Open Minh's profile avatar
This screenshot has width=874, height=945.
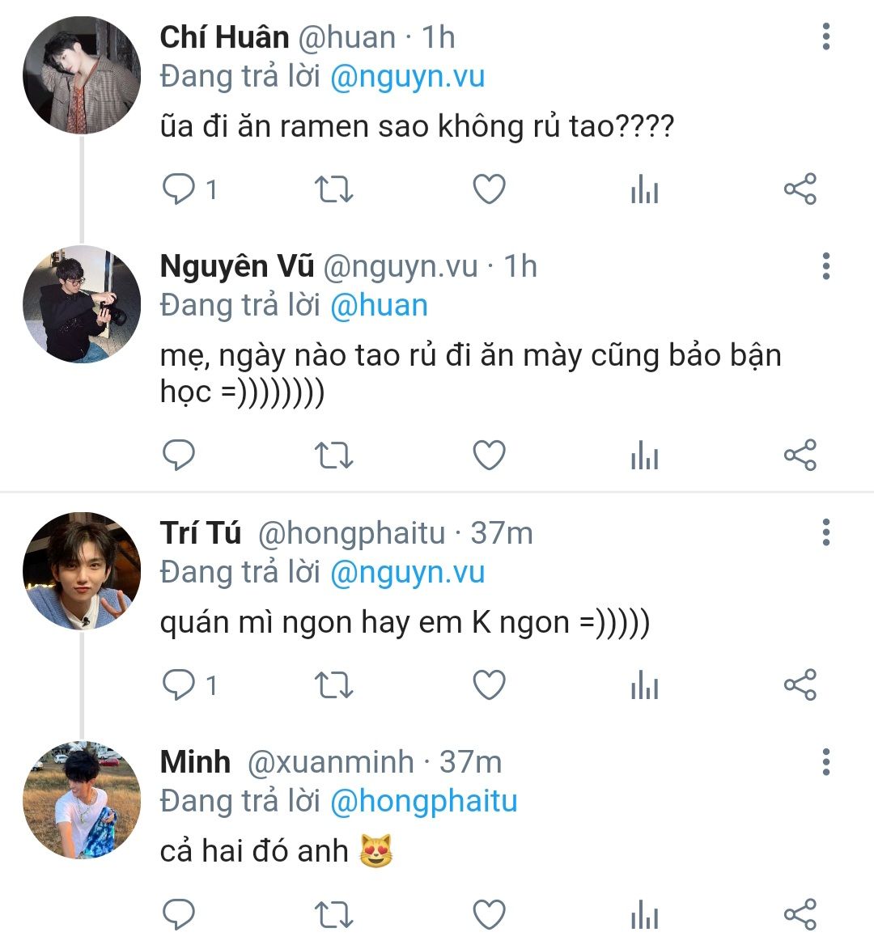click(x=81, y=799)
